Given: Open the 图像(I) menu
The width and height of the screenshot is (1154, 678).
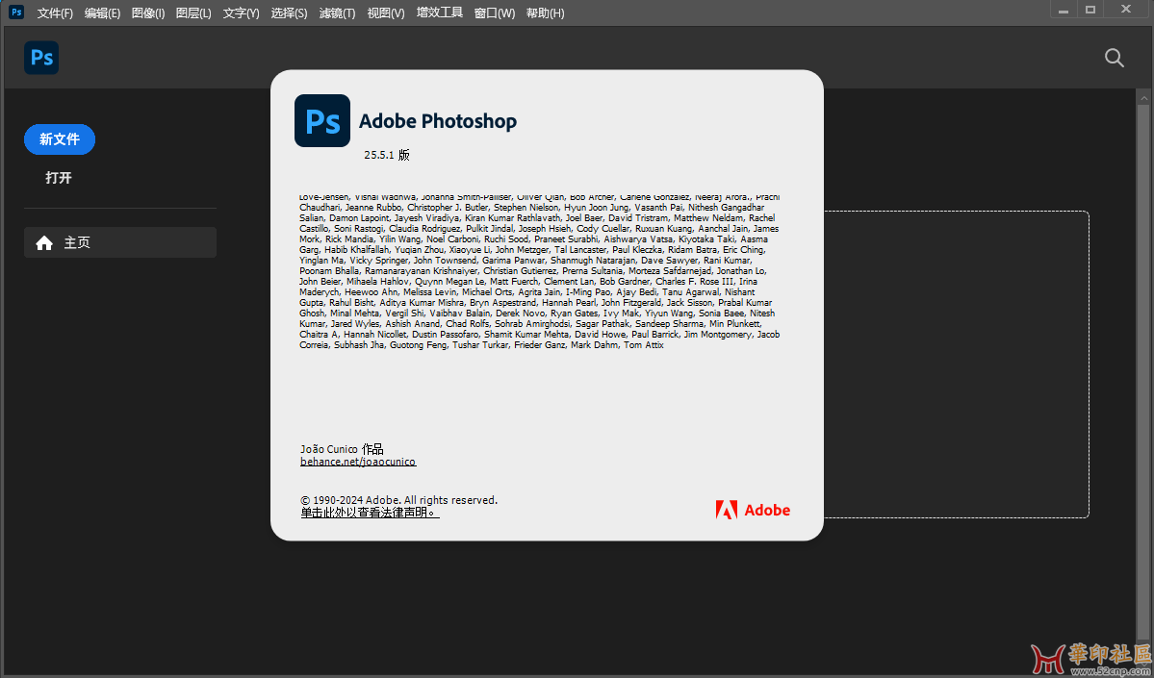Looking at the screenshot, I should click(148, 13).
